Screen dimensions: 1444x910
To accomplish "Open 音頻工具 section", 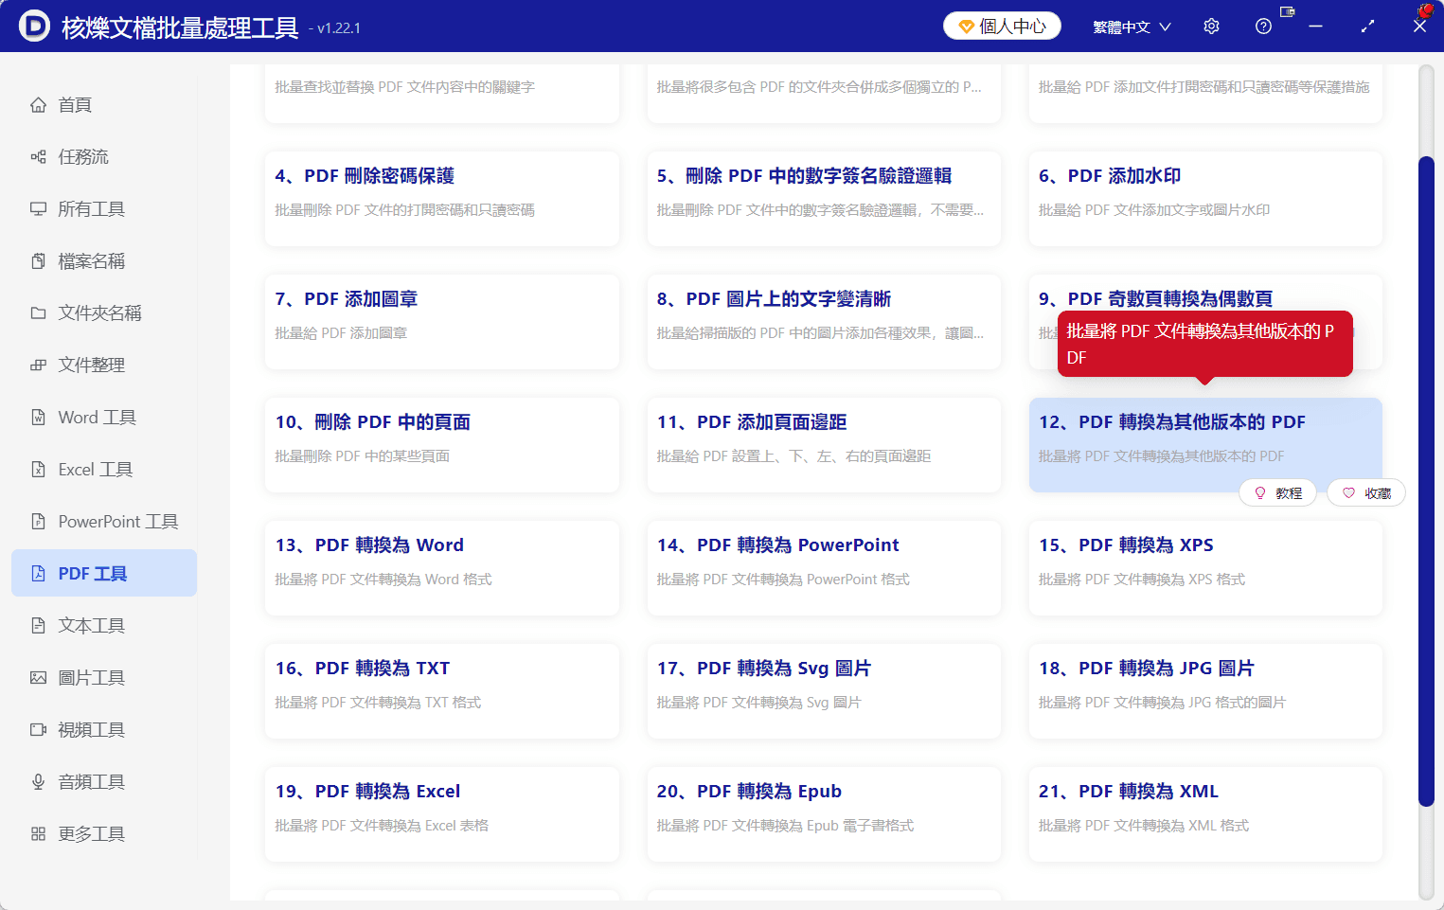I will coord(104,782).
